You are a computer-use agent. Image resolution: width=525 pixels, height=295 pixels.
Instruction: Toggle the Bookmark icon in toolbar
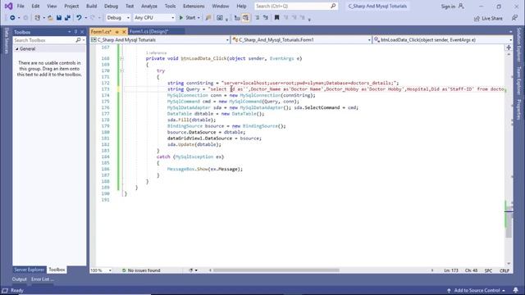tap(277, 18)
